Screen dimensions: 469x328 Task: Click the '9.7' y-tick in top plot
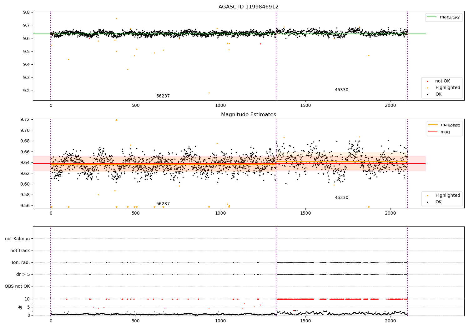pyautogui.click(x=27, y=26)
